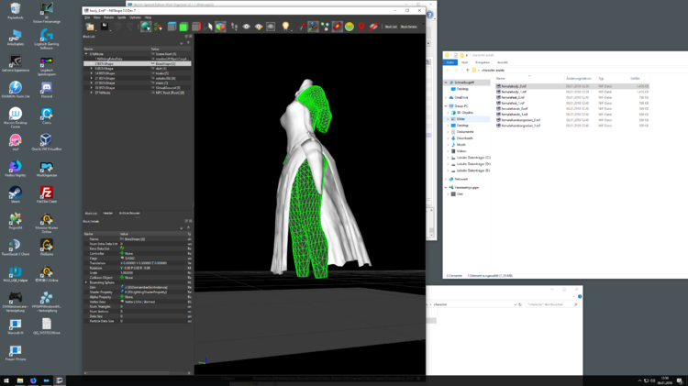Image resolution: width=688 pixels, height=386 pixels.
Task: Switch to the Archive Browser tab
Action: pyautogui.click(x=129, y=214)
